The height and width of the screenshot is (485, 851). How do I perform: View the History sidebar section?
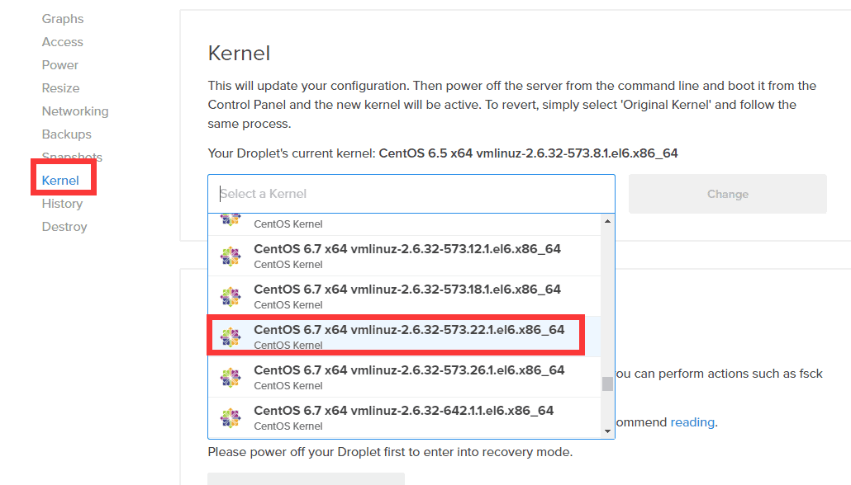click(62, 204)
